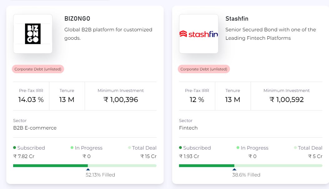Click Stashfin's In Progress ₹ 0 amount
This screenshot has width=329, height=189.
tap(252, 156)
